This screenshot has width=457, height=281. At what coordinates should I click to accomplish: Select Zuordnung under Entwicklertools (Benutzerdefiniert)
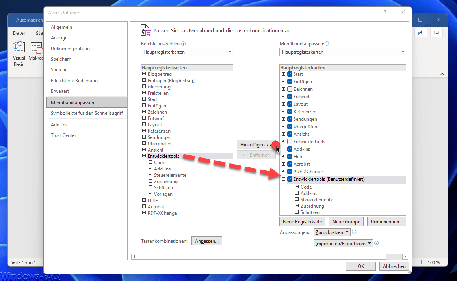(x=312, y=206)
